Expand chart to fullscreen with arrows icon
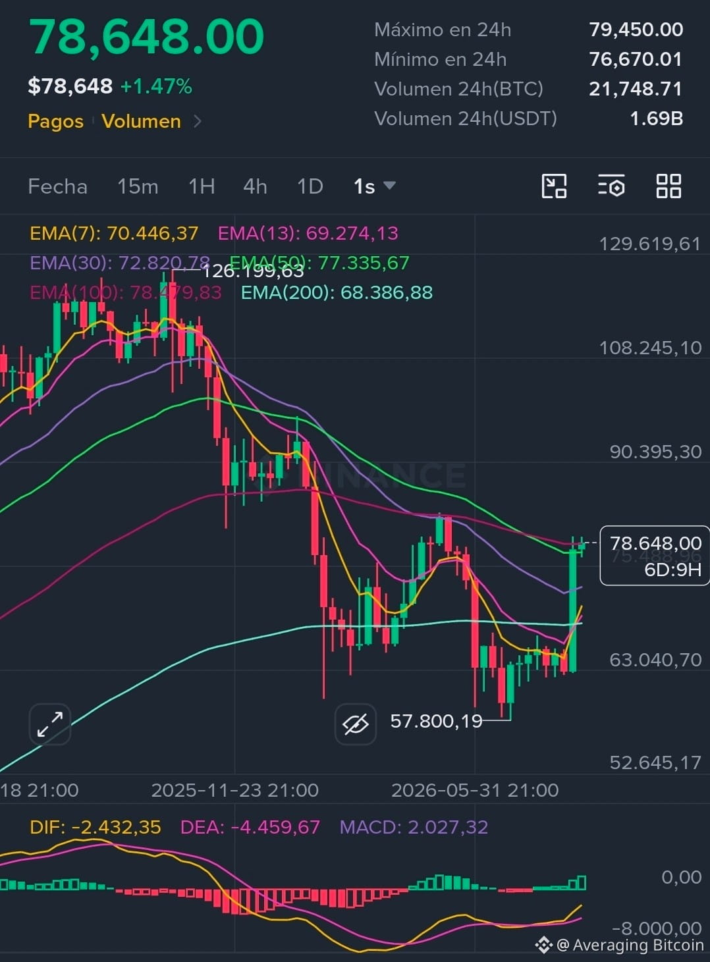Image resolution: width=710 pixels, height=962 pixels. click(x=50, y=724)
